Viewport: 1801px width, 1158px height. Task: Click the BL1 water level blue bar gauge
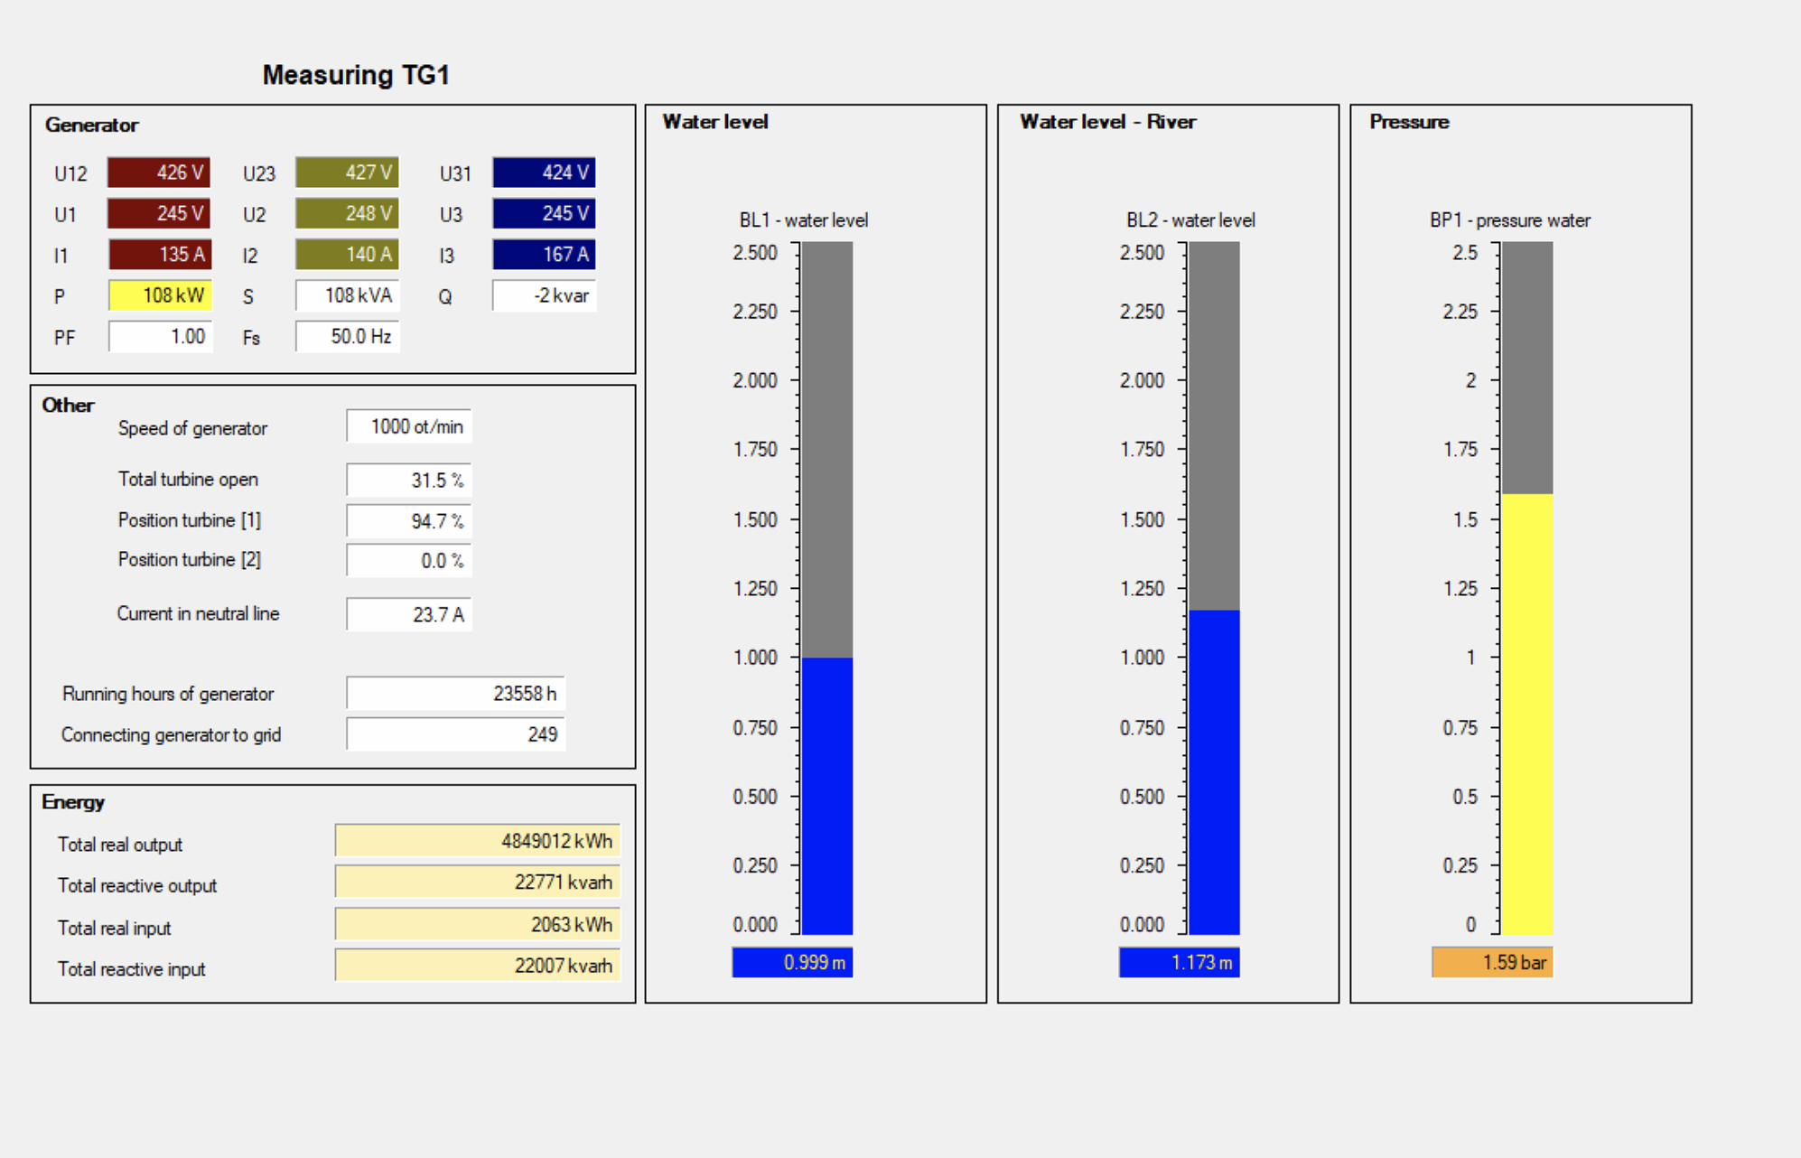[x=827, y=588]
